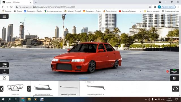Viewport: 181px width, 102px height.
Task: Select the индивидуальный 2 eyelid part
Action: [69, 89]
